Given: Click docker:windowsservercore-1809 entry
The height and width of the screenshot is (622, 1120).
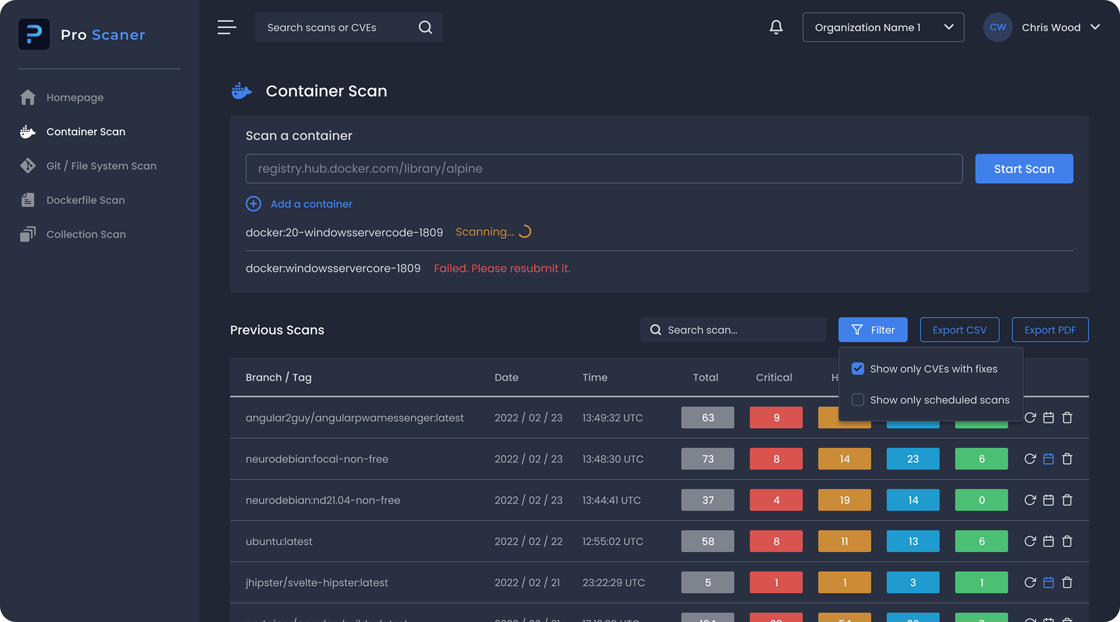Looking at the screenshot, I should click(333, 268).
